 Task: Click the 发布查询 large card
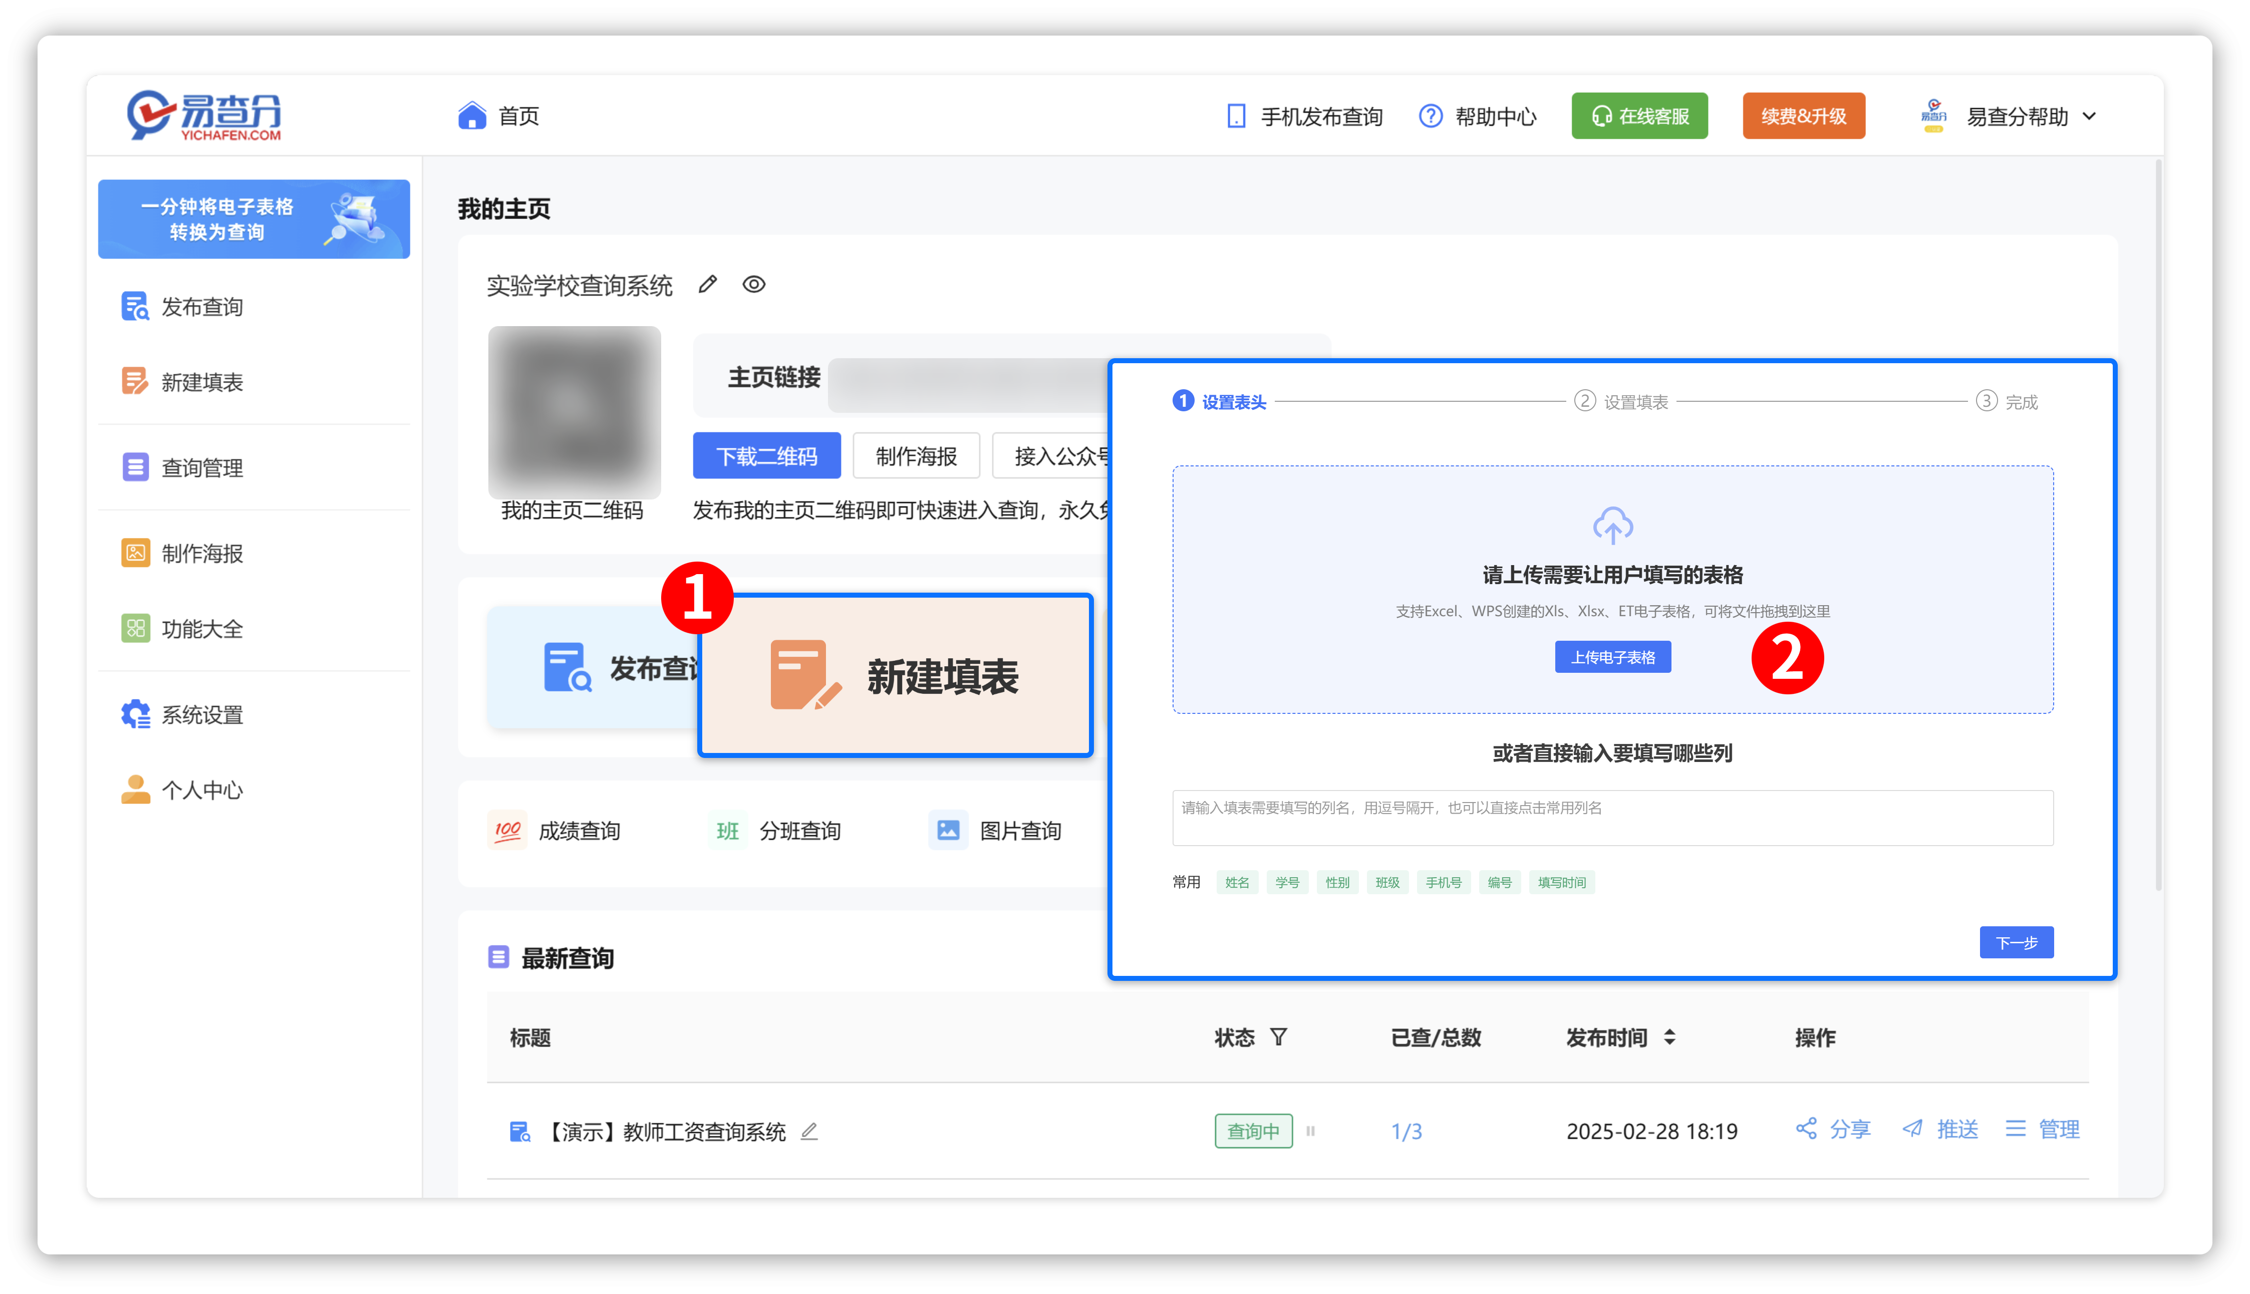594,668
